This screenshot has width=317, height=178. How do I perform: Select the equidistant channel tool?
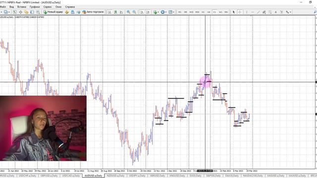(x=264, y=12)
